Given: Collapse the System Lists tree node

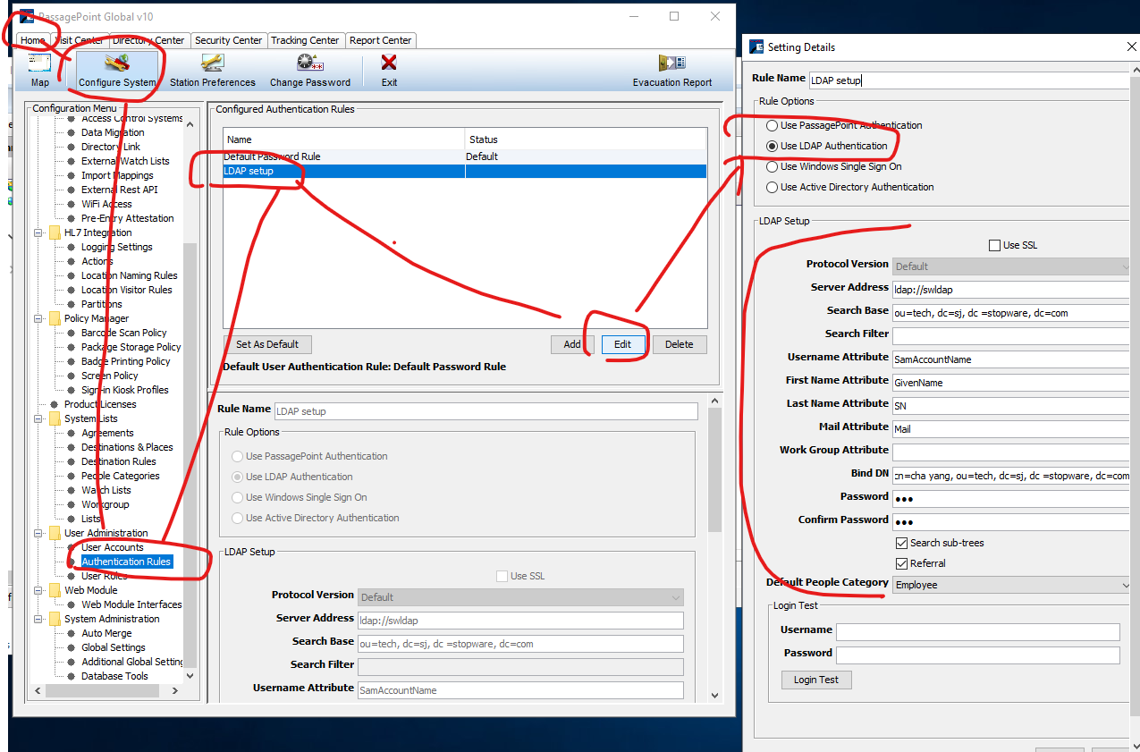Looking at the screenshot, I should click(38, 418).
